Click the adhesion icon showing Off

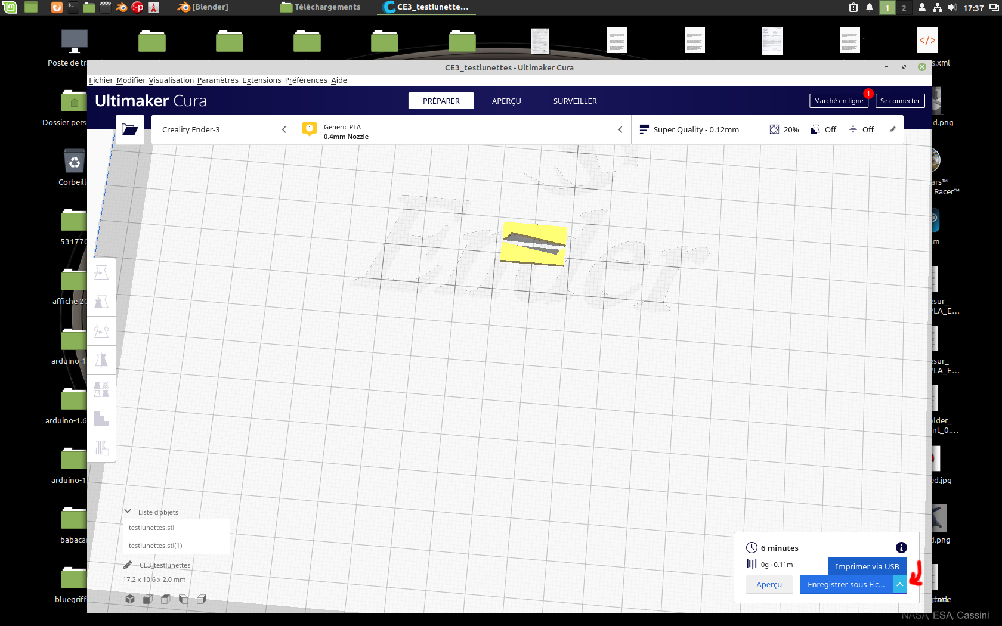tap(853, 129)
